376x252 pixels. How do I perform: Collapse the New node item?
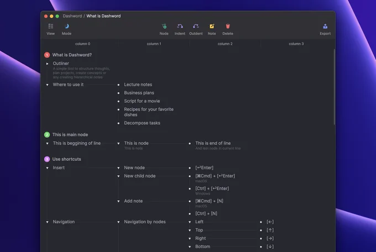(118, 168)
